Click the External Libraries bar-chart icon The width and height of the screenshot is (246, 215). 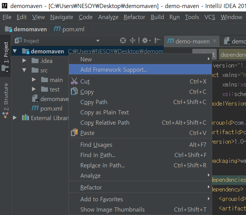click(x=26, y=117)
